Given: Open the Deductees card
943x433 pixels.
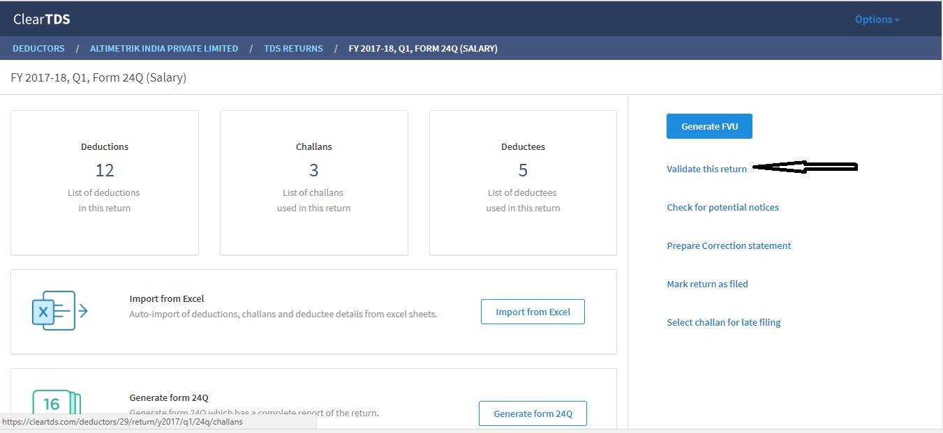Looking at the screenshot, I should tap(523, 183).
